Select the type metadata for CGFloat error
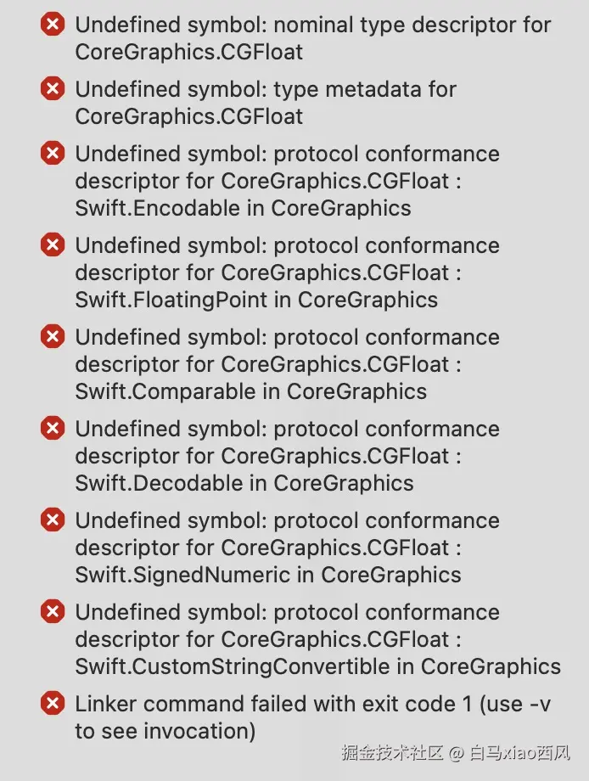This screenshot has height=781, width=589. pyautogui.click(x=265, y=102)
